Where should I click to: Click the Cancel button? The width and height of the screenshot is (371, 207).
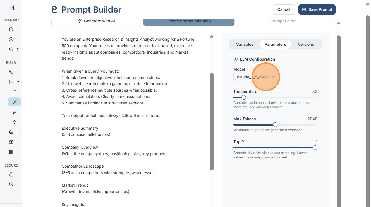284,9
